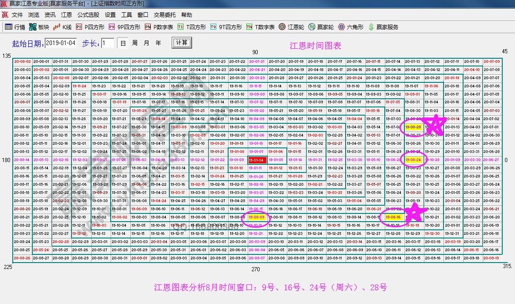The width and height of the screenshot is (515, 304).
Task: Open the 江恩 Gann menu
Action: 66,14
